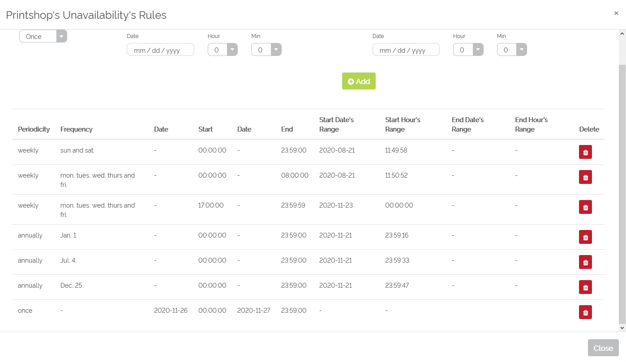The width and height of the screenshot is (626, 362).
Task: Click the Frequency column header
Action: (x=77, y=129)
